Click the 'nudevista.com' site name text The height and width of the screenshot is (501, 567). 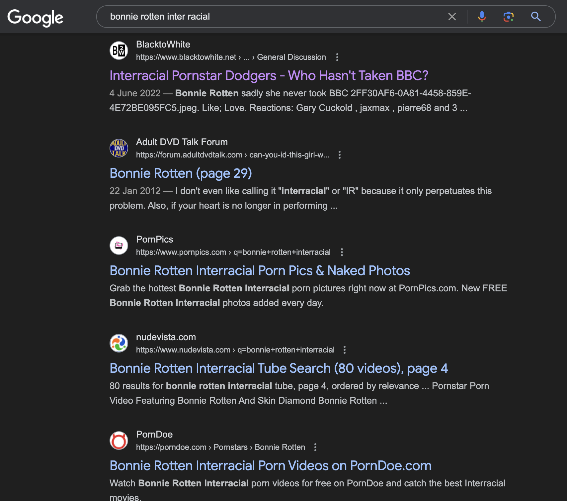click(x=166, y=337)
